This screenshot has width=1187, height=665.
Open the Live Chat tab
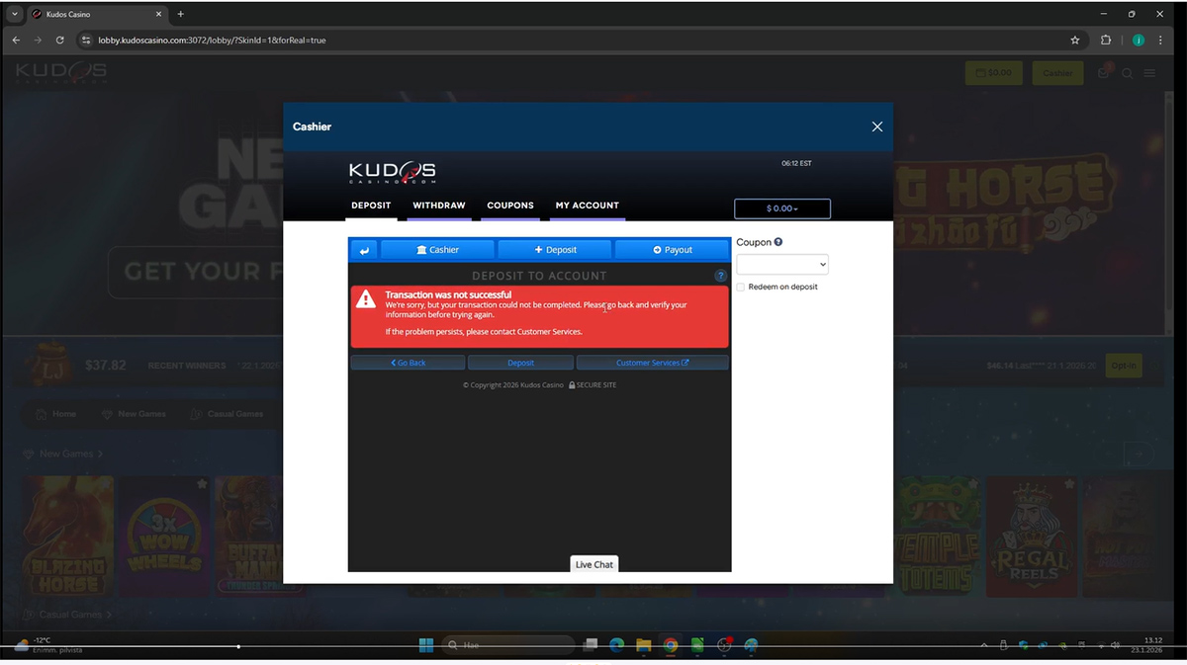594,564
